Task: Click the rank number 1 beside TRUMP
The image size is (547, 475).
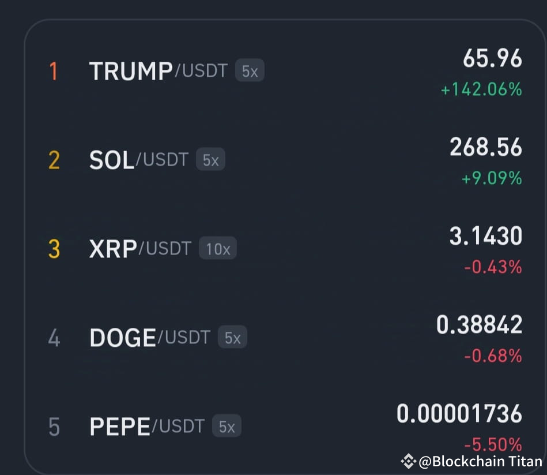Action: point(53,70)
